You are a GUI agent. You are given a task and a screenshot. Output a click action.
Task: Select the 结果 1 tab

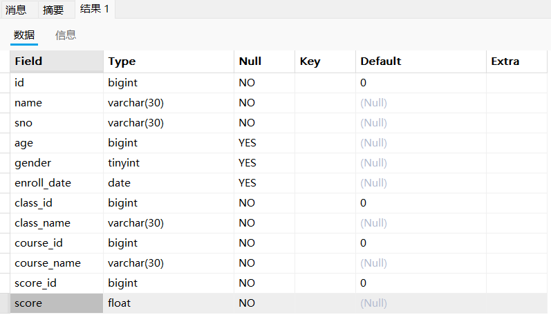point(95,9)
